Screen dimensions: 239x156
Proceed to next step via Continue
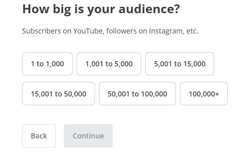coord(88,136)
